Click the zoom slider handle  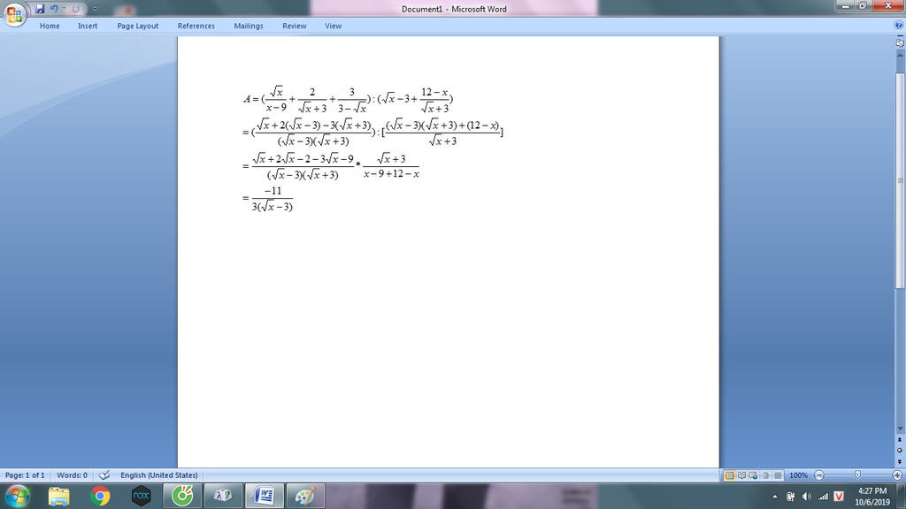click(x=857, y=475)
